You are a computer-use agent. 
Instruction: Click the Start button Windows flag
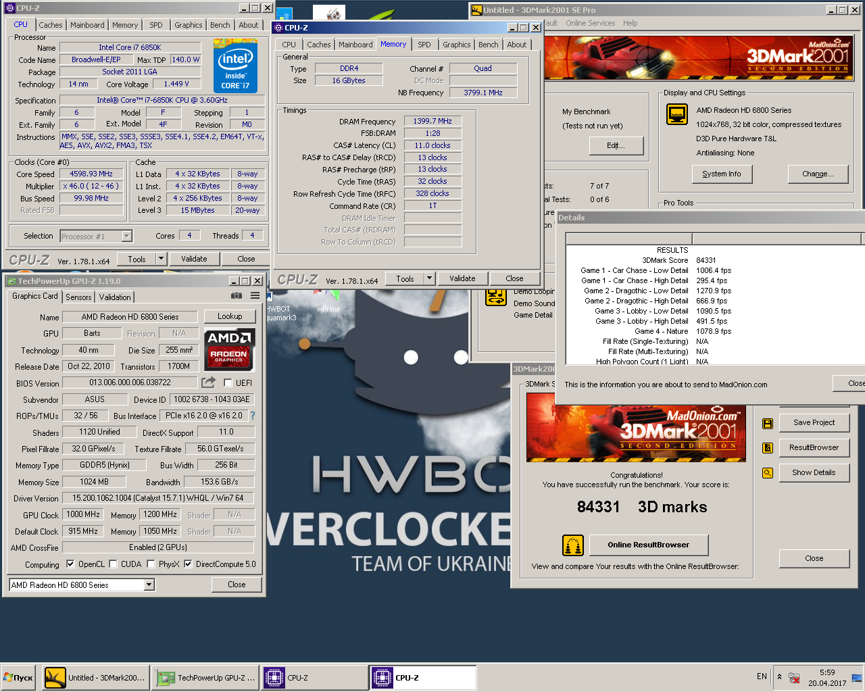pos(8,677)
